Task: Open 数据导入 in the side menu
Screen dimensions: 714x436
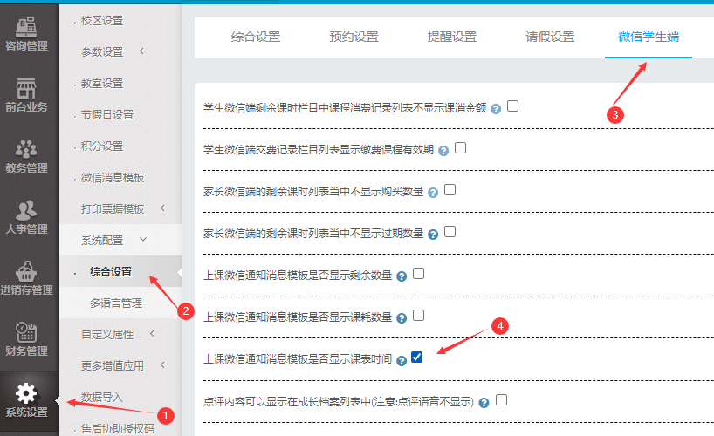Action: pyautogui.click(x=102, y=398)
